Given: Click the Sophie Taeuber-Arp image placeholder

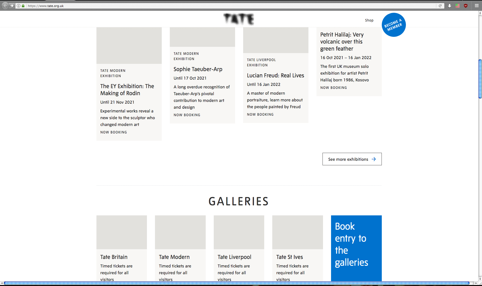Looking at the screenshot, I should (x=202, y=37).
